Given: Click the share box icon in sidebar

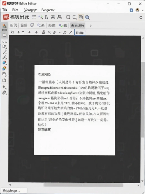Looking at the screenshot, I should [x=4, y=80].
